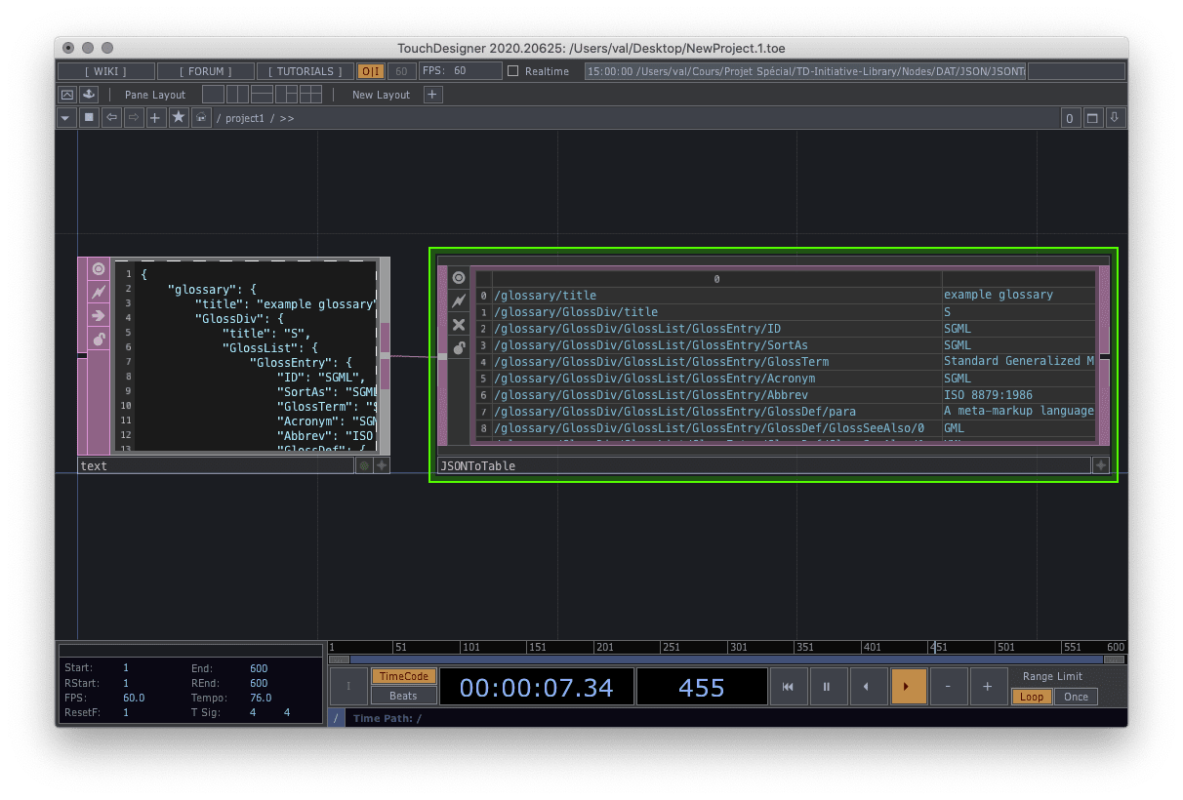The width and height of the screenshot is (1183, 800).
Task: Switch timeline display to Beats
Action: click(403, 696)
